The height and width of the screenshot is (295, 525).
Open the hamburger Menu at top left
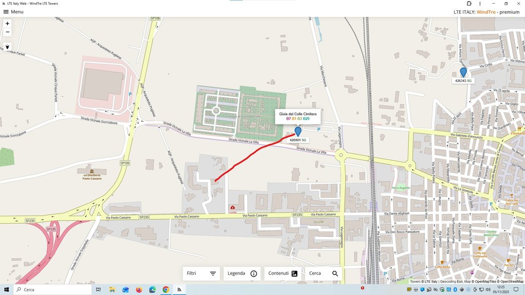click(13, 12)
